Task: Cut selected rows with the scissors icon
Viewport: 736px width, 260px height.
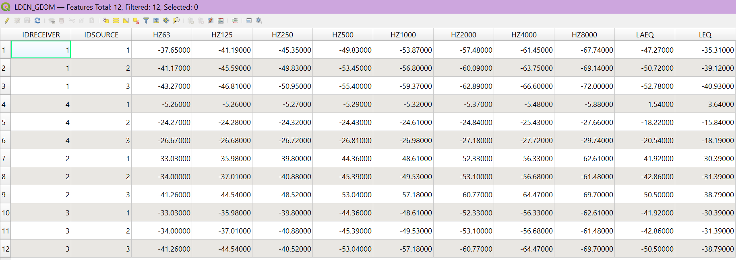Action: coord(72,20)
